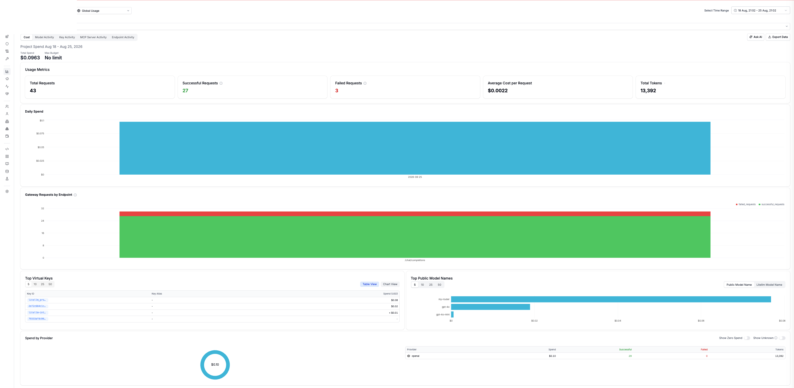Select Public Model Name view option

point(739,285)
